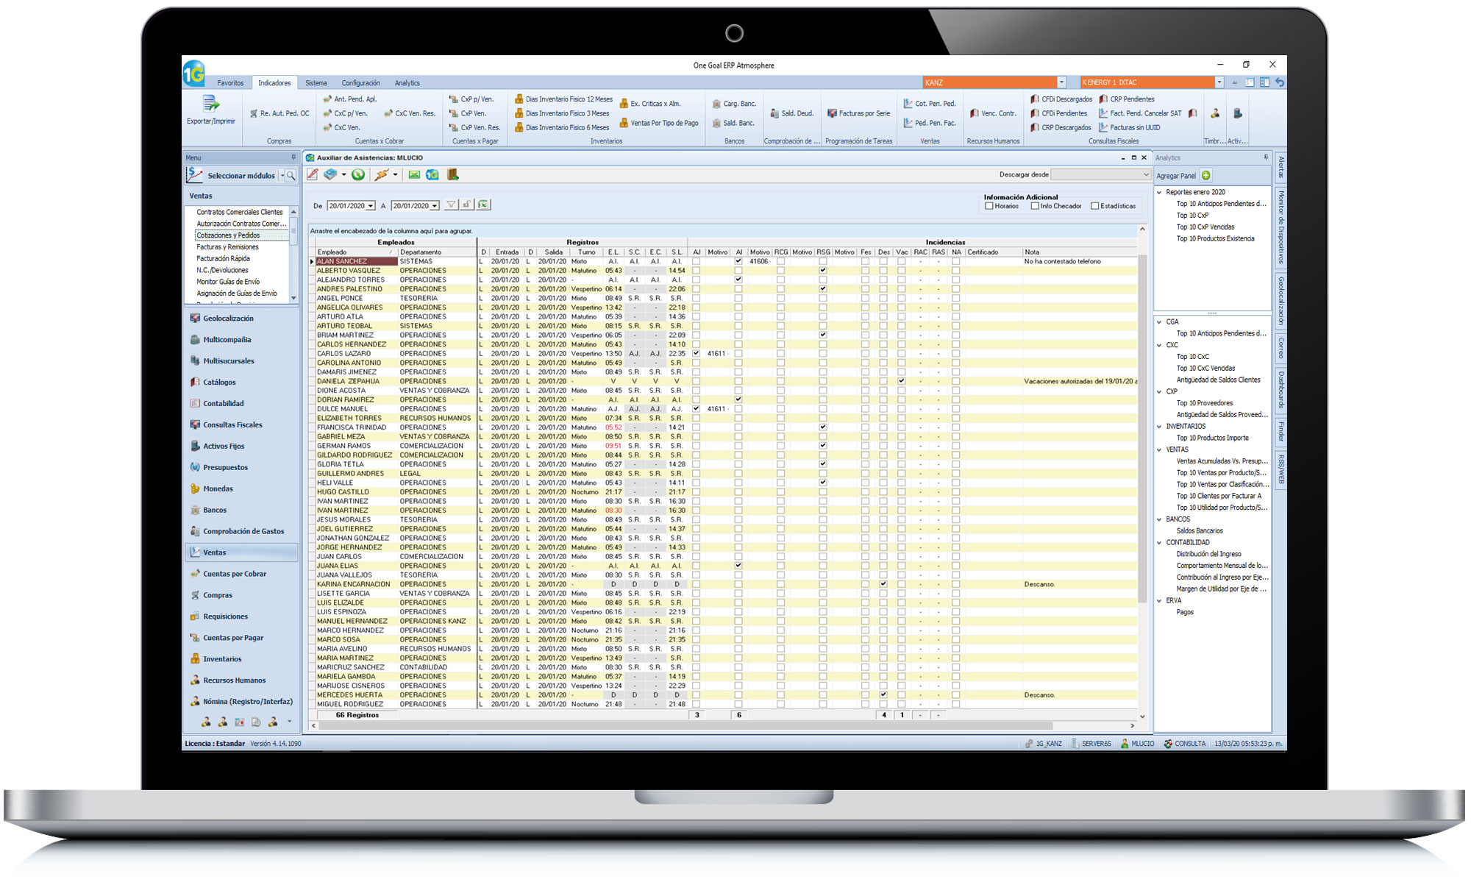Open CxC Ven. Res. indicator
Viewport: 1471px width, 885px height.
pos(410,113)
